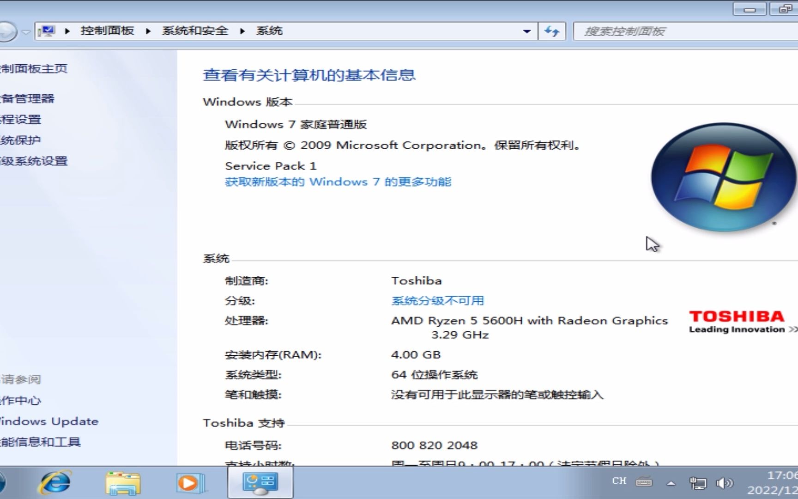Go to 控制面板 breadcrumb
The image size is (798, 499).
(107, 31)
